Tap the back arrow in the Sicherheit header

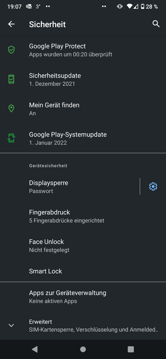tap(11, 24)
